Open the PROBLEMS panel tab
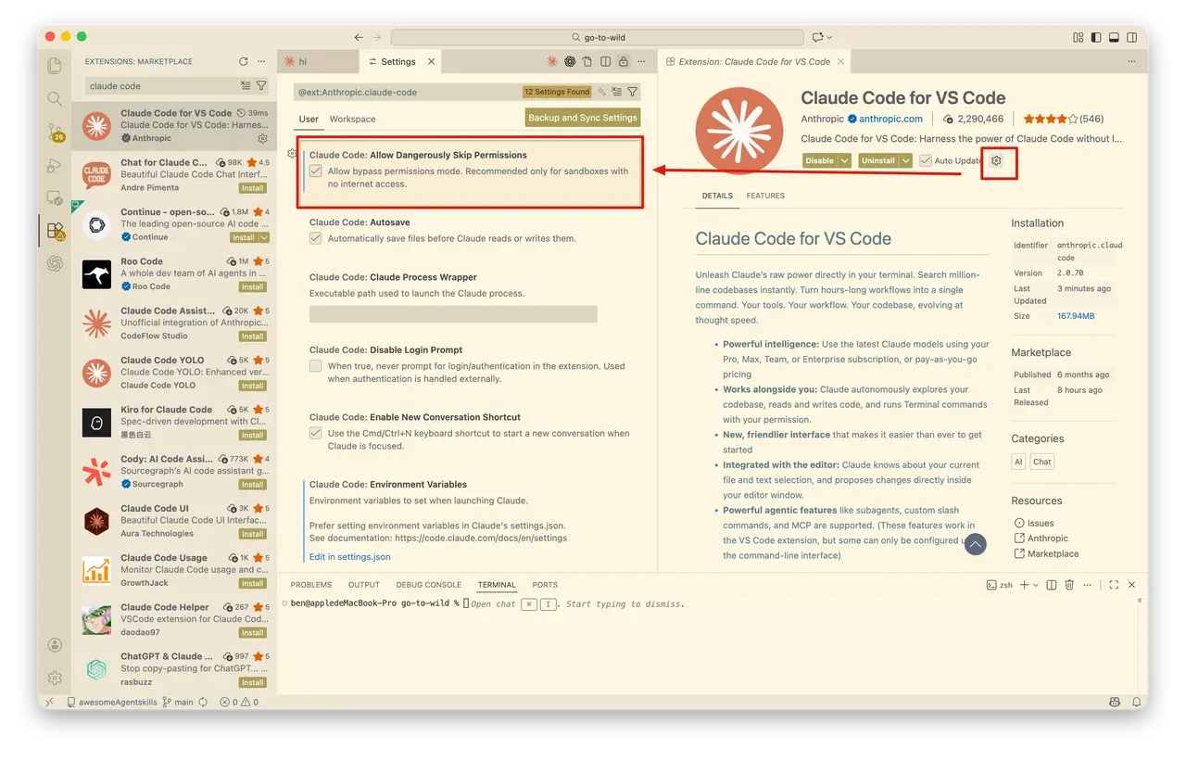The height and width of the screenshot is (761, 1186). 311,585
